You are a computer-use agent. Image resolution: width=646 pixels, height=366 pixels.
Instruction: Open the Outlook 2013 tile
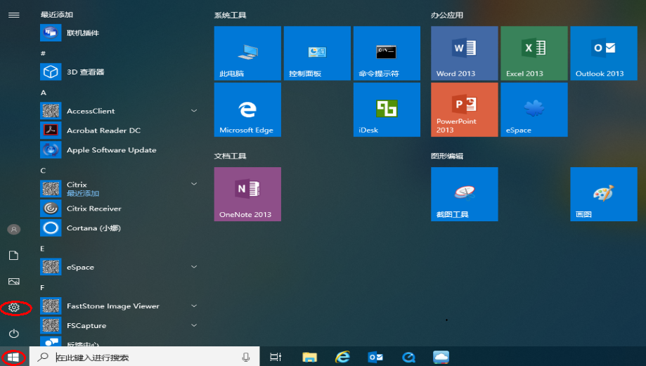pyautogui.click(x=603, y=53)
